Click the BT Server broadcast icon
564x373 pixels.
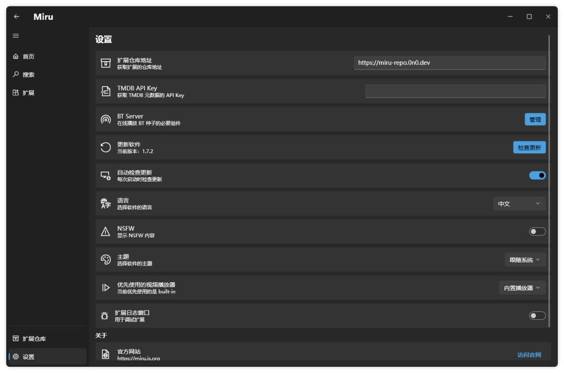coord(105,119)
